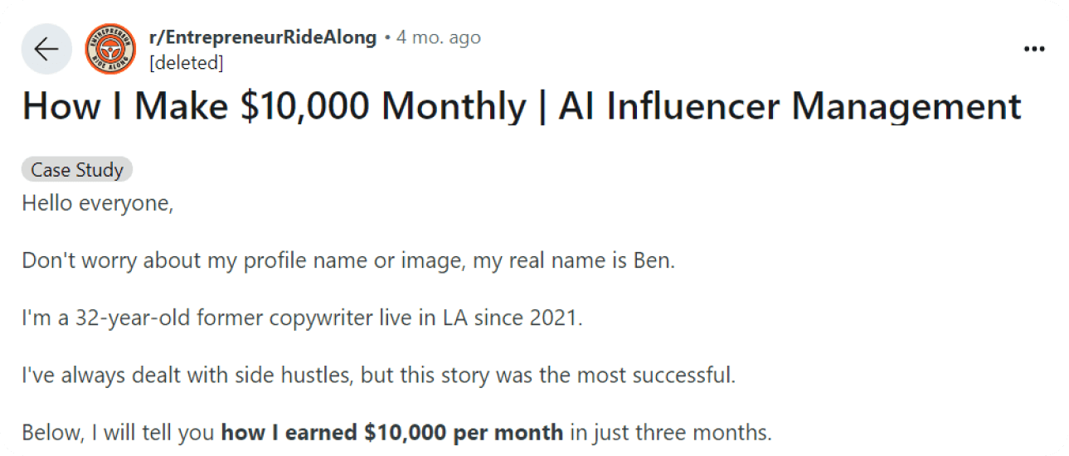This screenshot has height=456, width=1069.
Task: Click 'AI Influencer Management' in the title
Action: click(790, 107)
